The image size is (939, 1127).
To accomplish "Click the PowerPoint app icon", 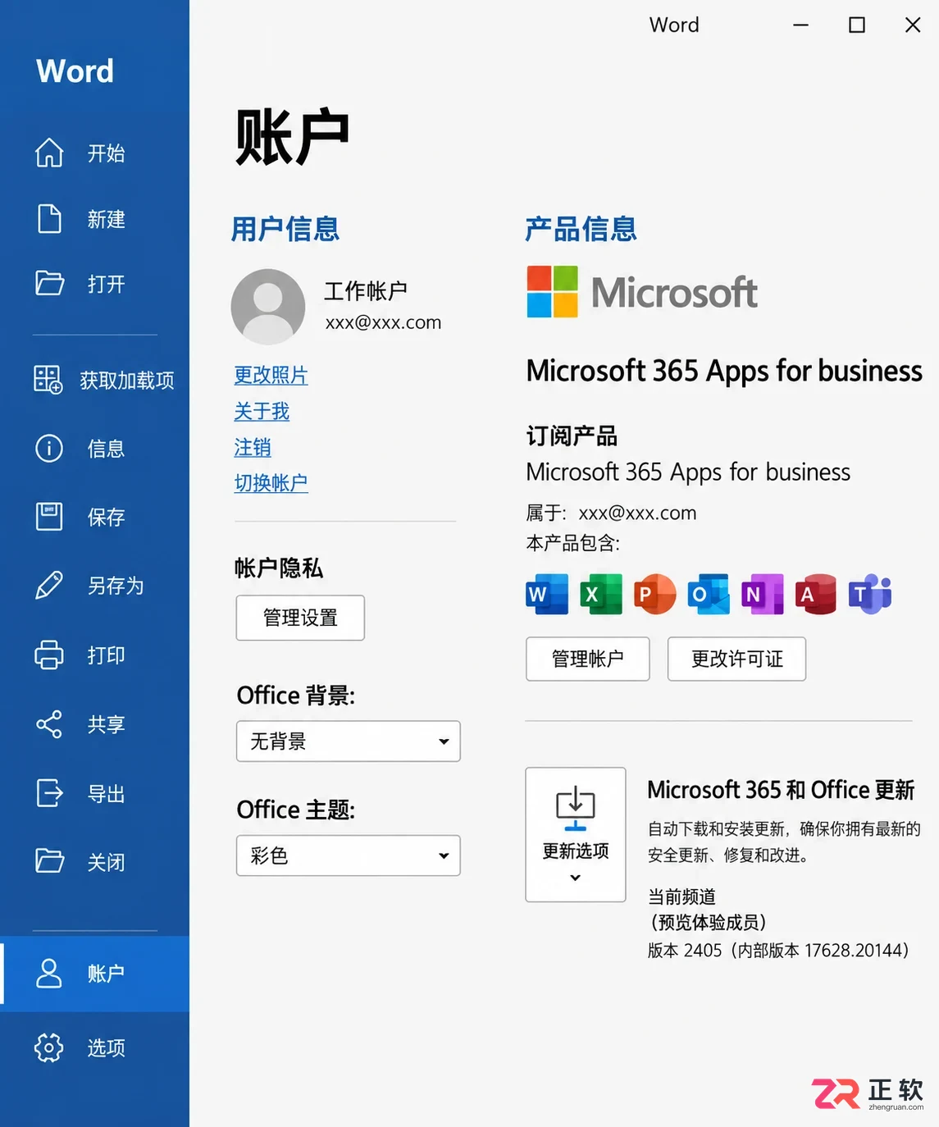I will (x=654, y=594).
